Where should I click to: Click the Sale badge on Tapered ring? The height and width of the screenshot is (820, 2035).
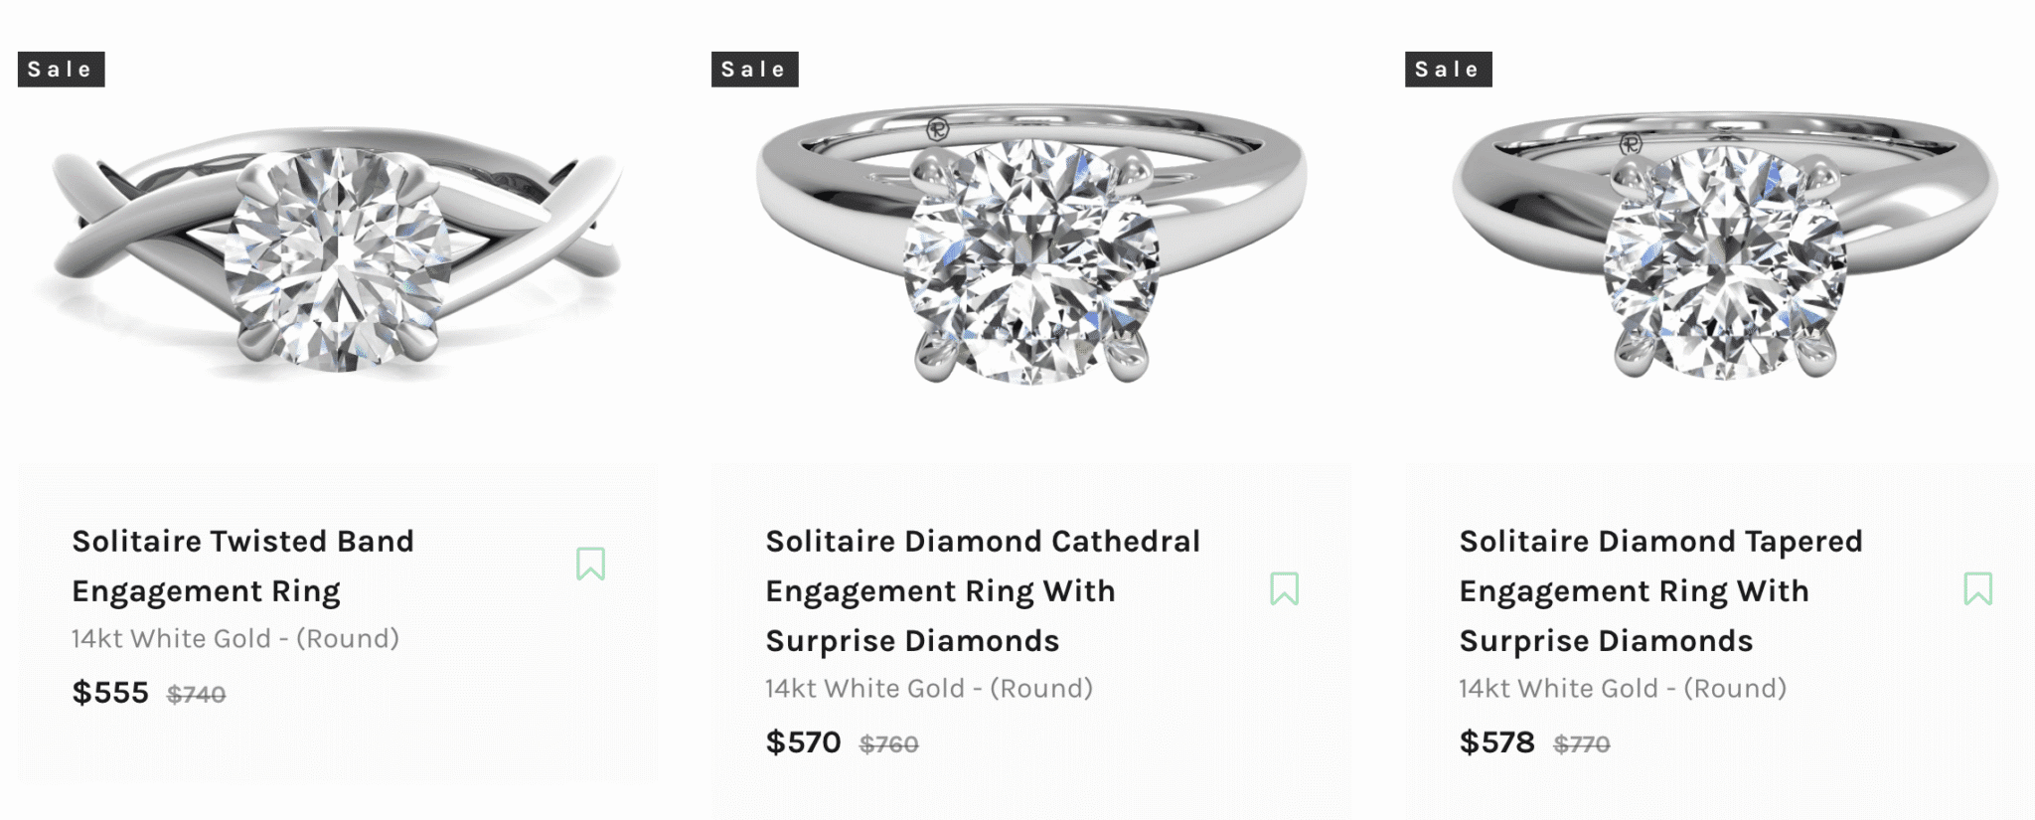pyautogui.click(x=1448, y=70)
